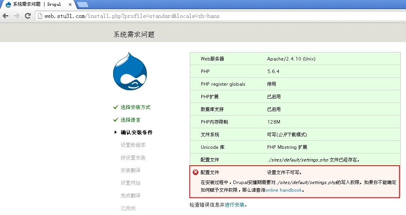Click the black arrow beside 确认安装条件

click(115, 132)
